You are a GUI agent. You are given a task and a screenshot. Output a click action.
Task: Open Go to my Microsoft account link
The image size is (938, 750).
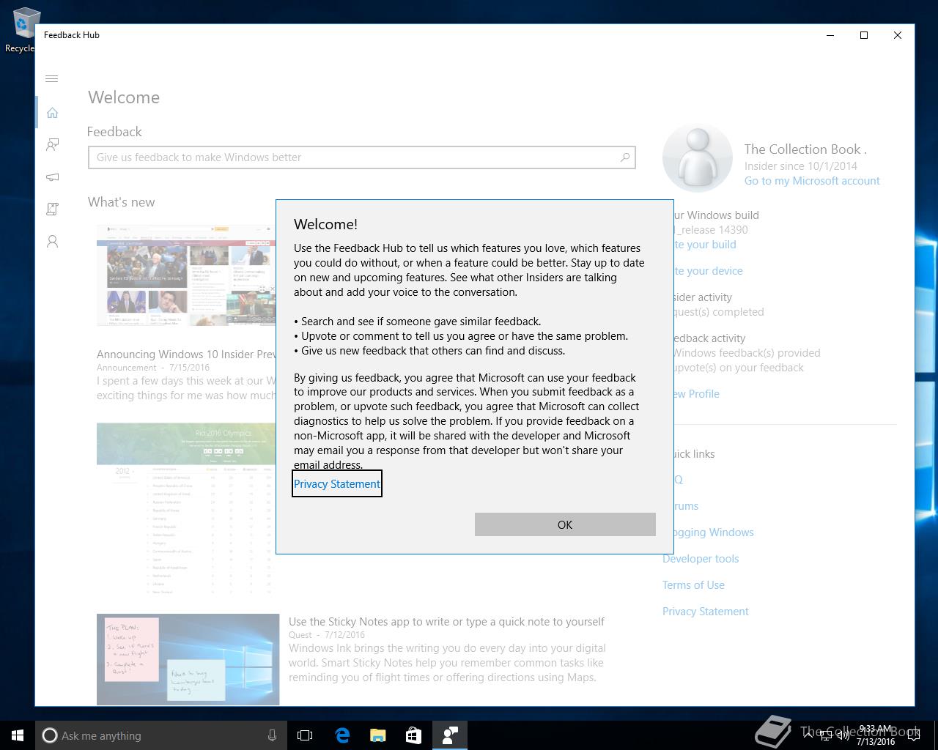click(812, 181)
